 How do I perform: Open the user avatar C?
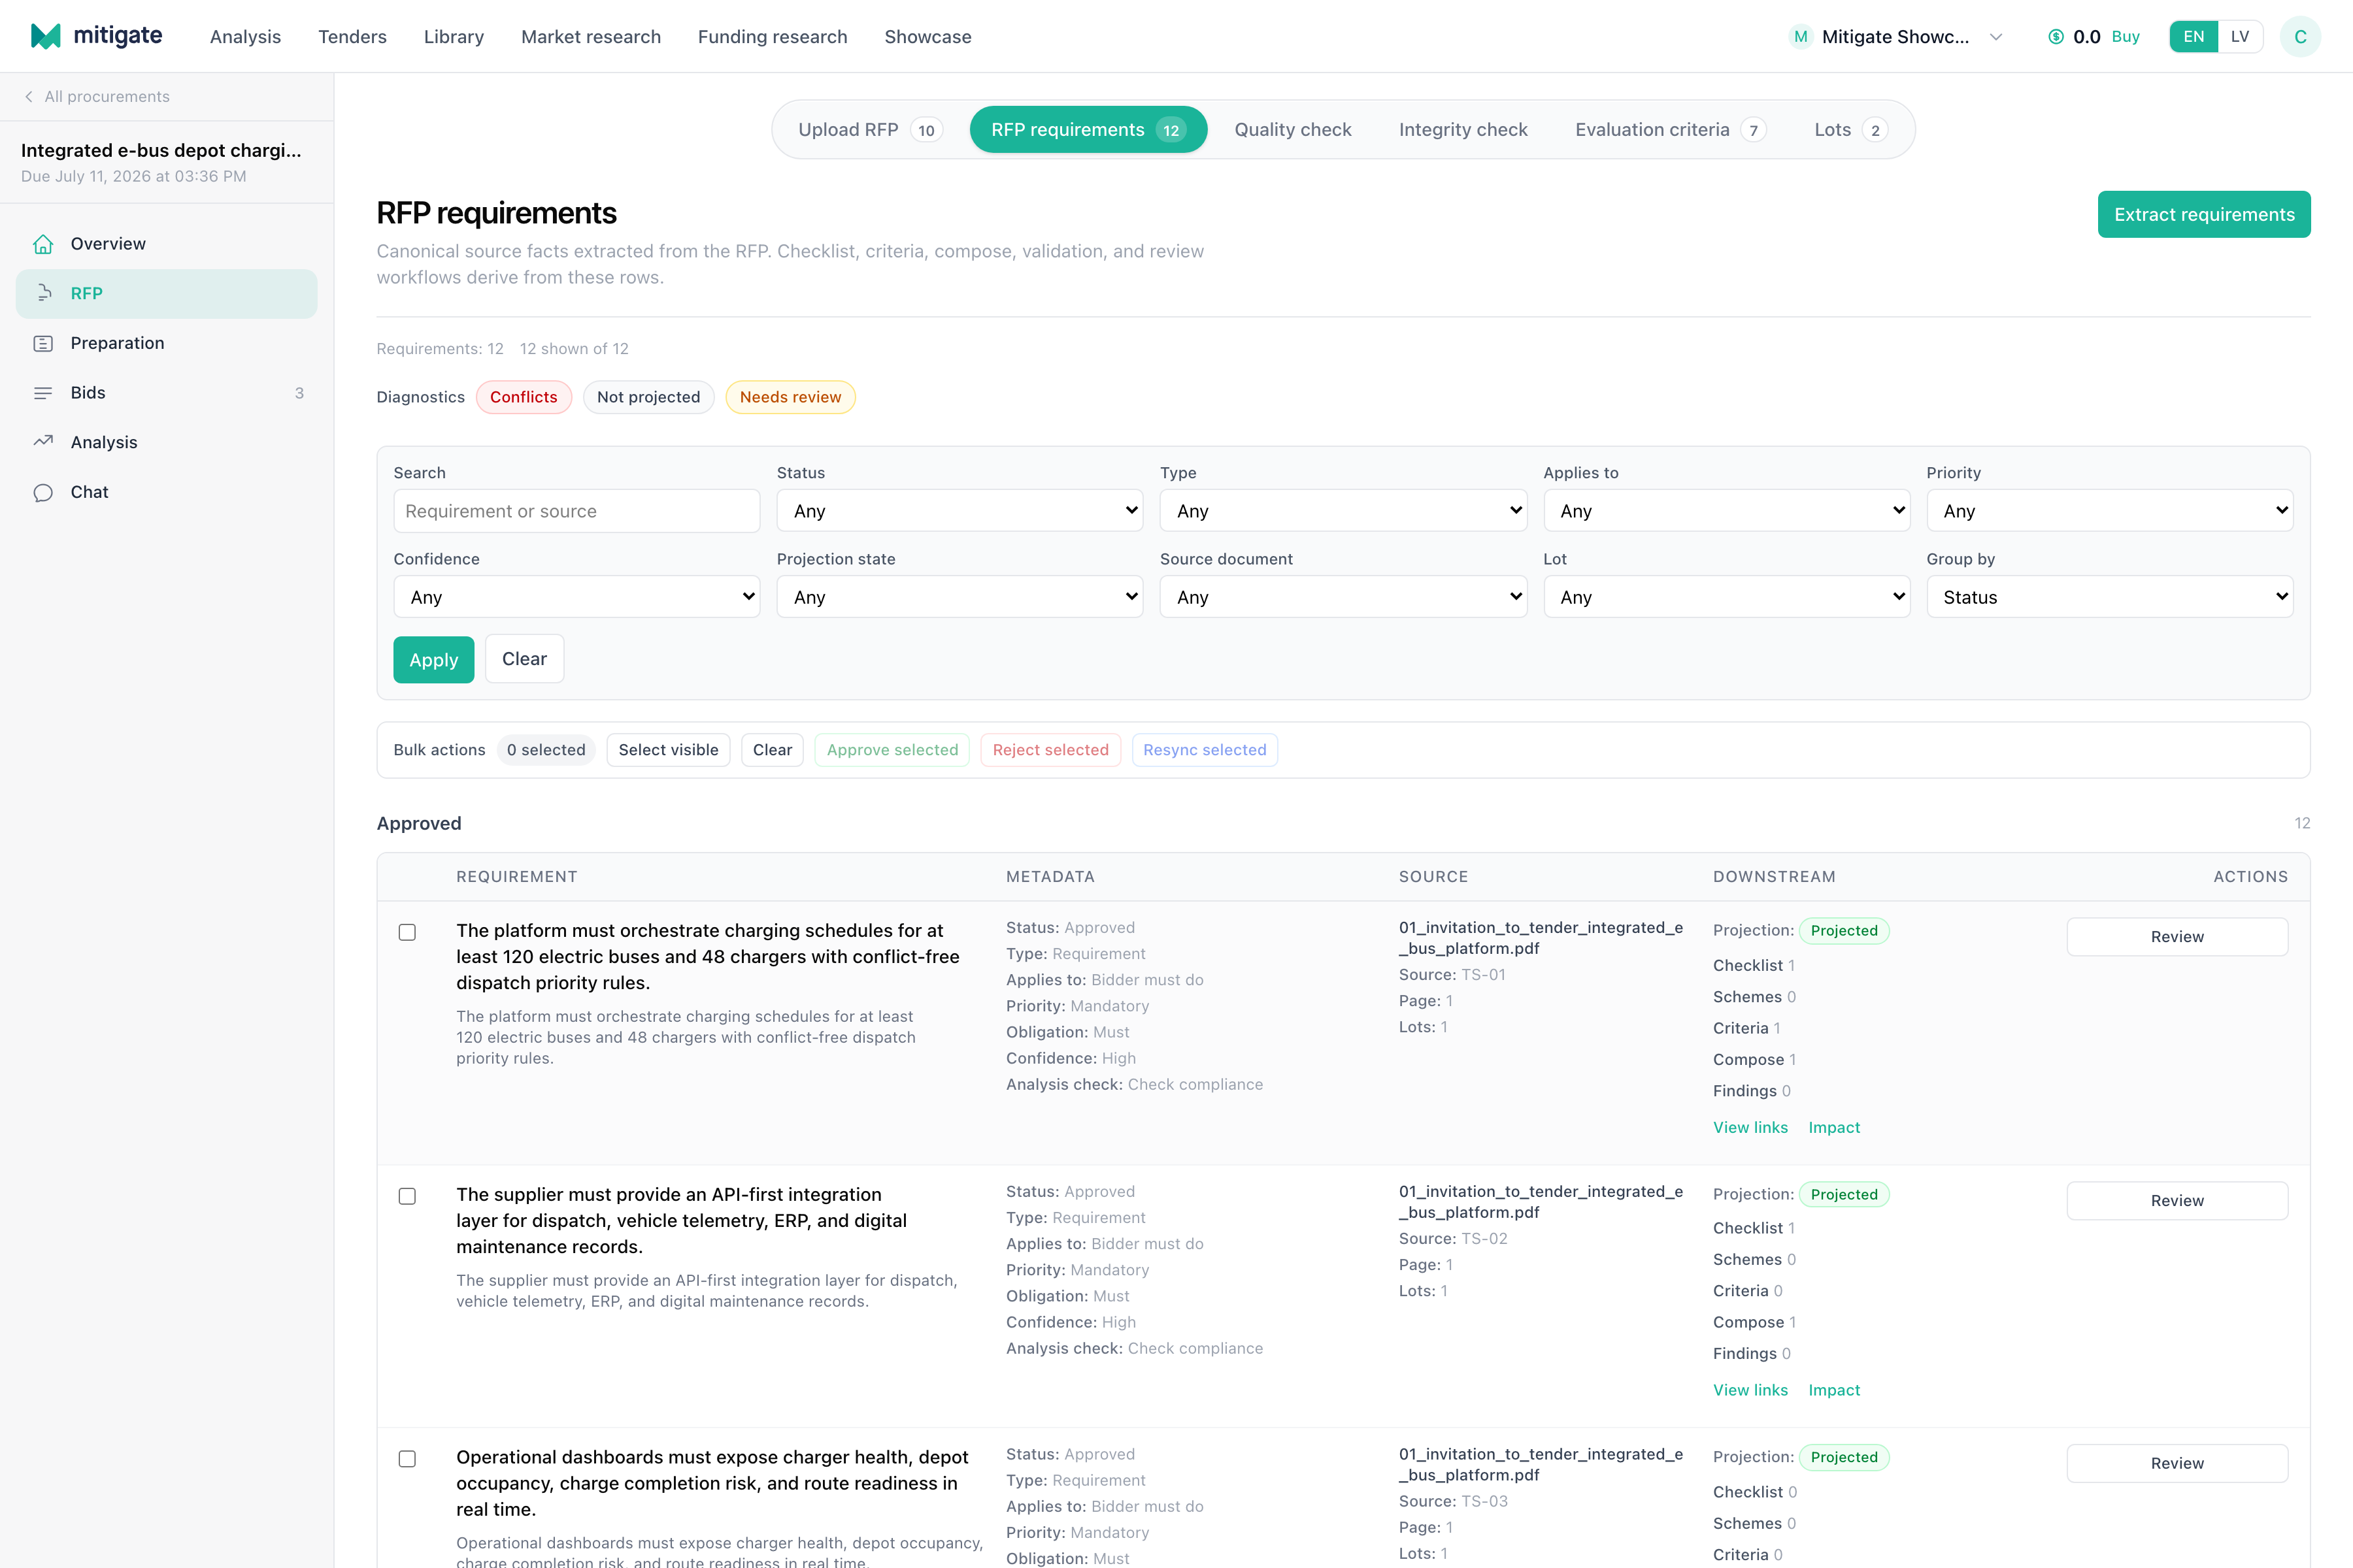[2300, 37]
